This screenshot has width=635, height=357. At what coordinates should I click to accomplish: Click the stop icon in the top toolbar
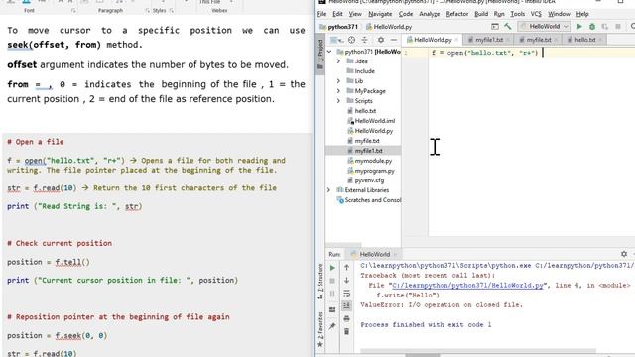tap(618, 27)
